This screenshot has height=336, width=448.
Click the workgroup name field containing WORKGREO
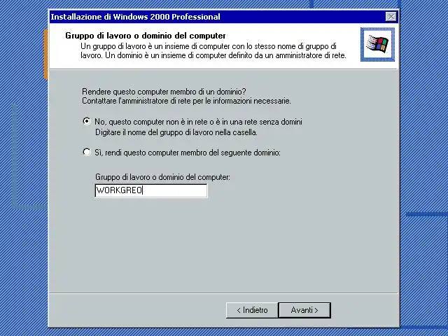click(x=151, y=190)
